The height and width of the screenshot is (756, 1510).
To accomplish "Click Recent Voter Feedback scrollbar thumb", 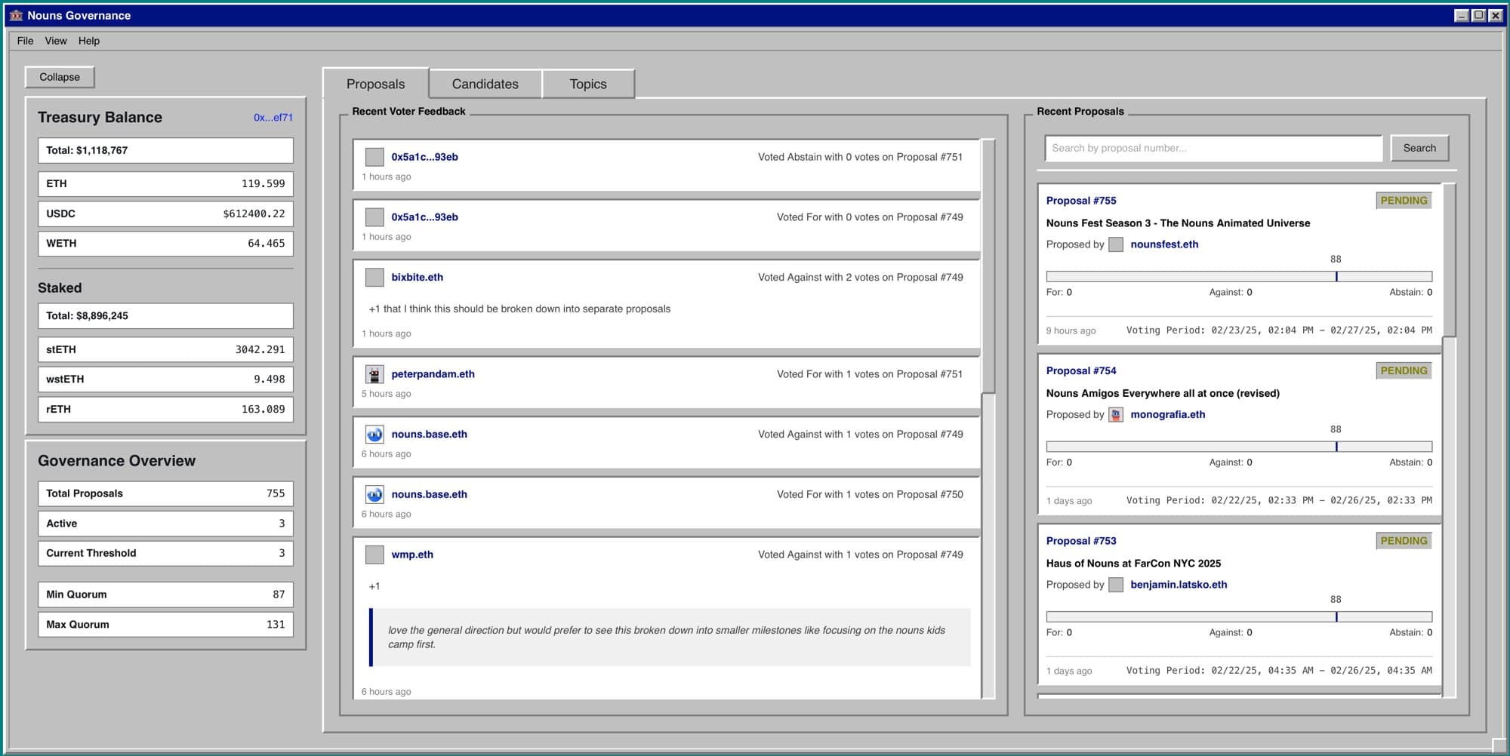I will click(988, 266).
